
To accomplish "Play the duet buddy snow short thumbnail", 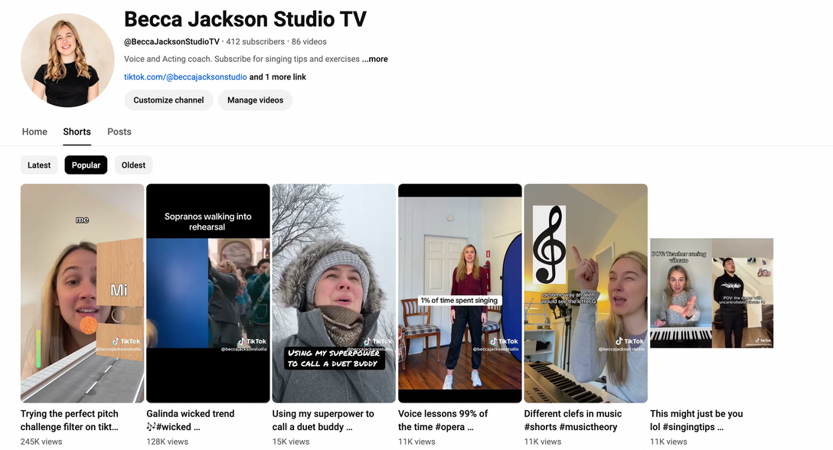I will tap(334, 293).
